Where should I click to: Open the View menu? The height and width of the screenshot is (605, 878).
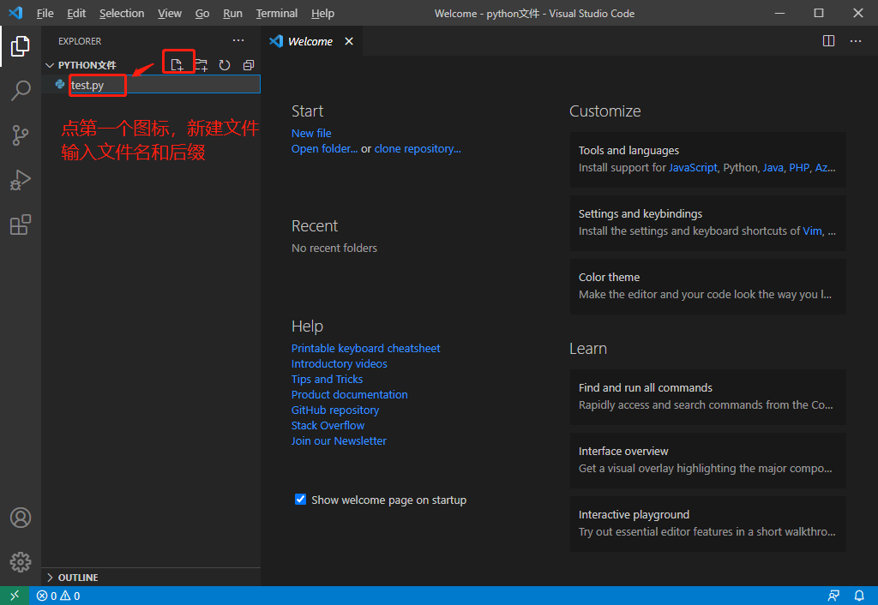click(170, 13)
